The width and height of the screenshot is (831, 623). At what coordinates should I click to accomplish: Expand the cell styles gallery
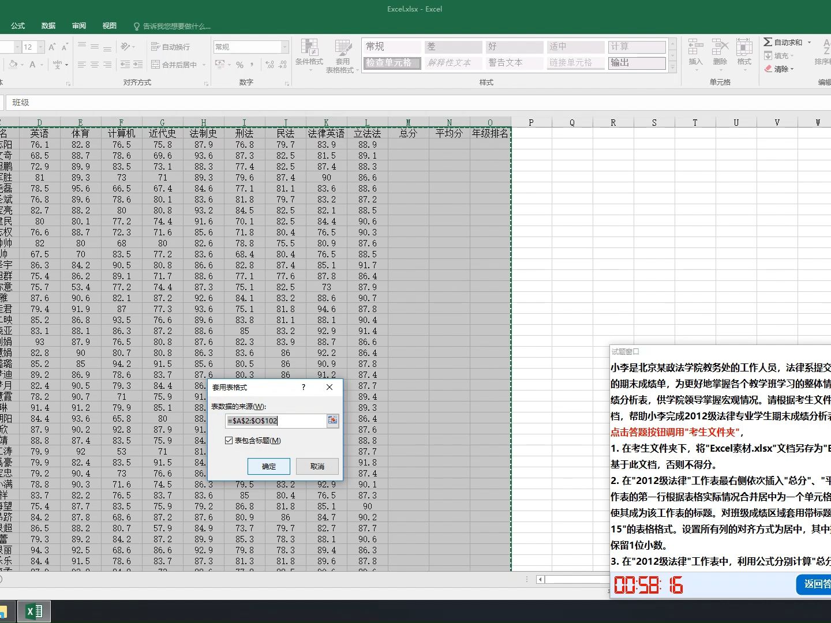tap(672, 67)
